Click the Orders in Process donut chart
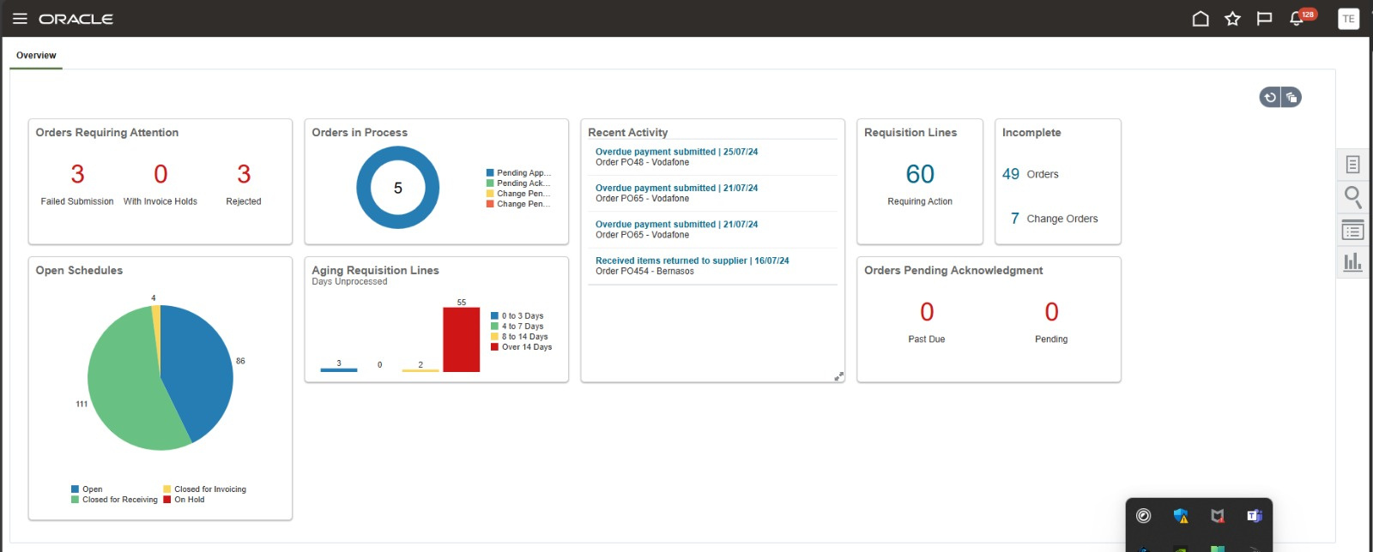Viewport: 1373px width, 552px height. 397,188
